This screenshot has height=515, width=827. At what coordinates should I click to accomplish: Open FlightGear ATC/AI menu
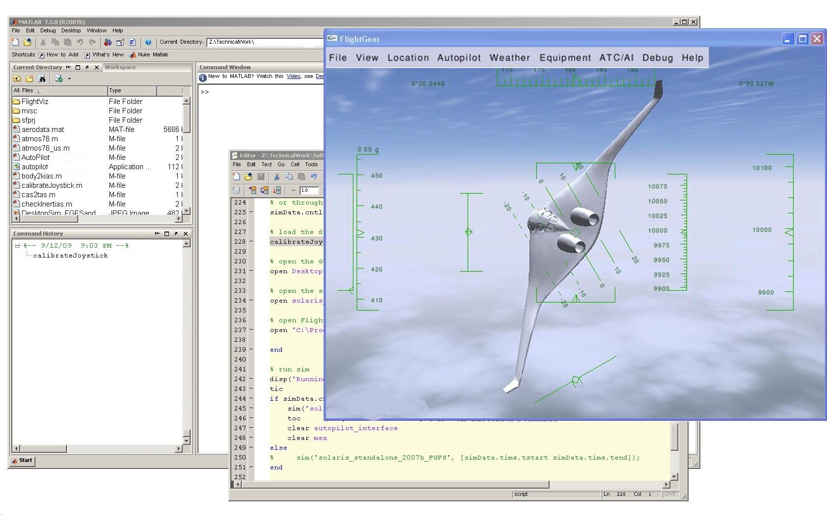[616, 58]
